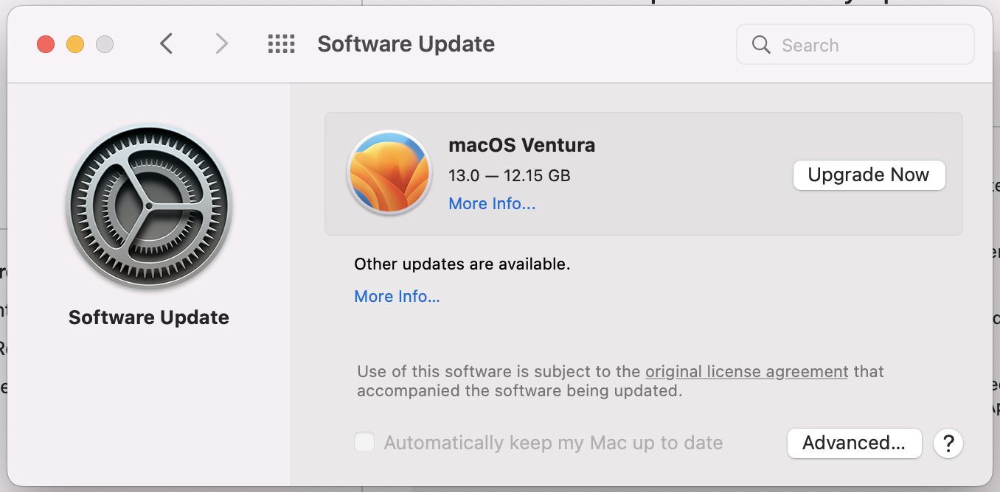Go forward using the right chevron
Viewport: 1000px width, 492px height.
(x=221, y=44)
